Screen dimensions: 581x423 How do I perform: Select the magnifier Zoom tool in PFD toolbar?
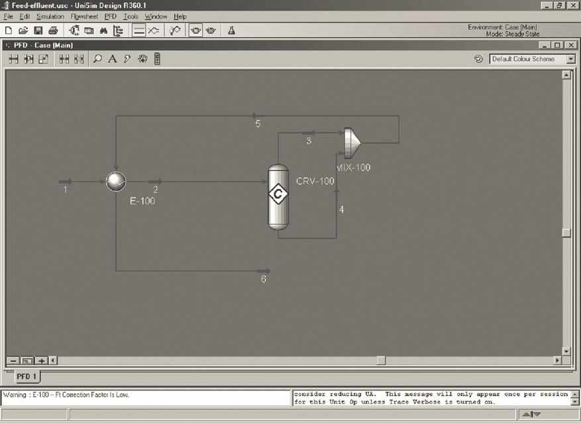point(98,59)
